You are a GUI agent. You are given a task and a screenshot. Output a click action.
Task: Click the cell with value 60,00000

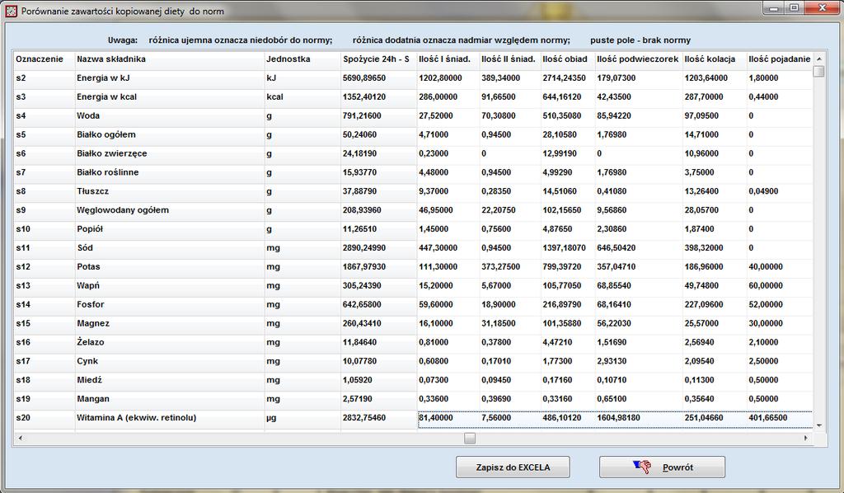point(780,286)
